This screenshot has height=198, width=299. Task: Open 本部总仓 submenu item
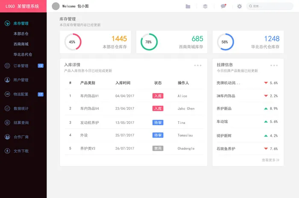[21, 34]
